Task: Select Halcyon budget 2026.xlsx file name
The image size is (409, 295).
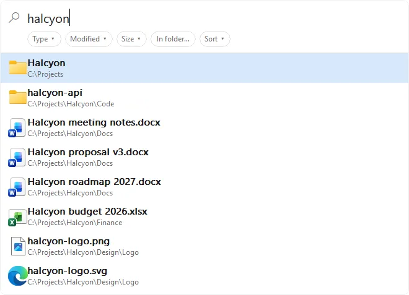Action: point(87,212)
